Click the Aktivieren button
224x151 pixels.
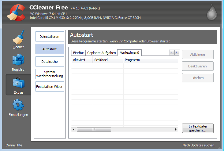coord(198,55)
